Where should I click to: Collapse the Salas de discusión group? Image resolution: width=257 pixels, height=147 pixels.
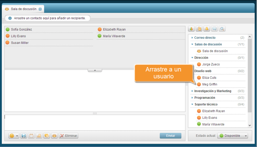click(192, 44)
